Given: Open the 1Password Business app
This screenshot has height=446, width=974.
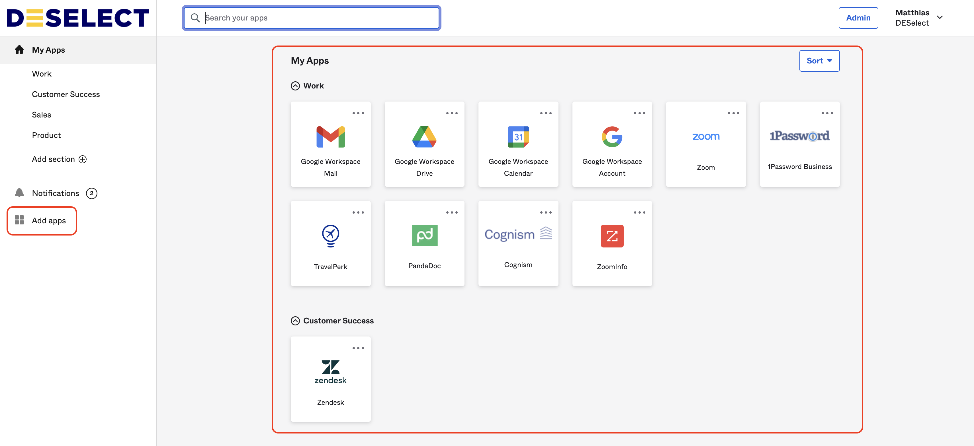Looking at the screenshot, I should [799, 144].
